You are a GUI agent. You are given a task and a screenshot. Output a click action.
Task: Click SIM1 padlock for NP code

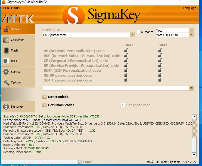coord(126,50)
